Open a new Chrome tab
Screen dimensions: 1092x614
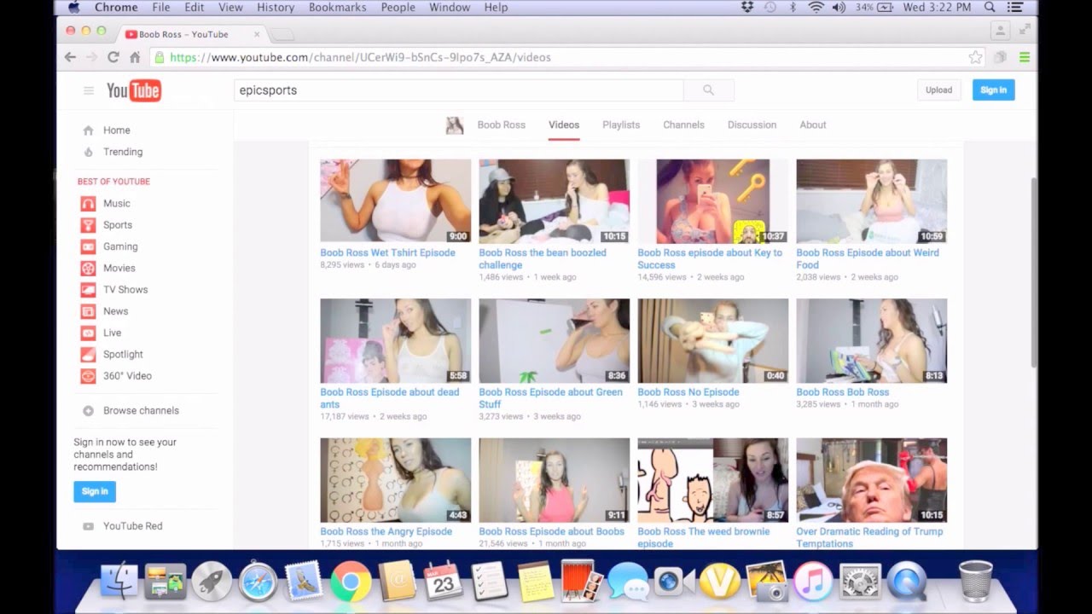[x=282, y=34]
